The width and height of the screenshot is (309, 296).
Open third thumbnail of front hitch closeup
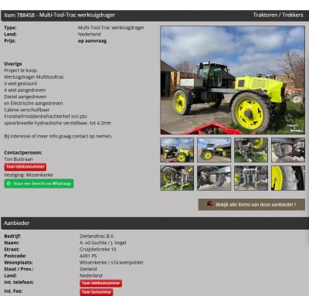click(251, 150)
